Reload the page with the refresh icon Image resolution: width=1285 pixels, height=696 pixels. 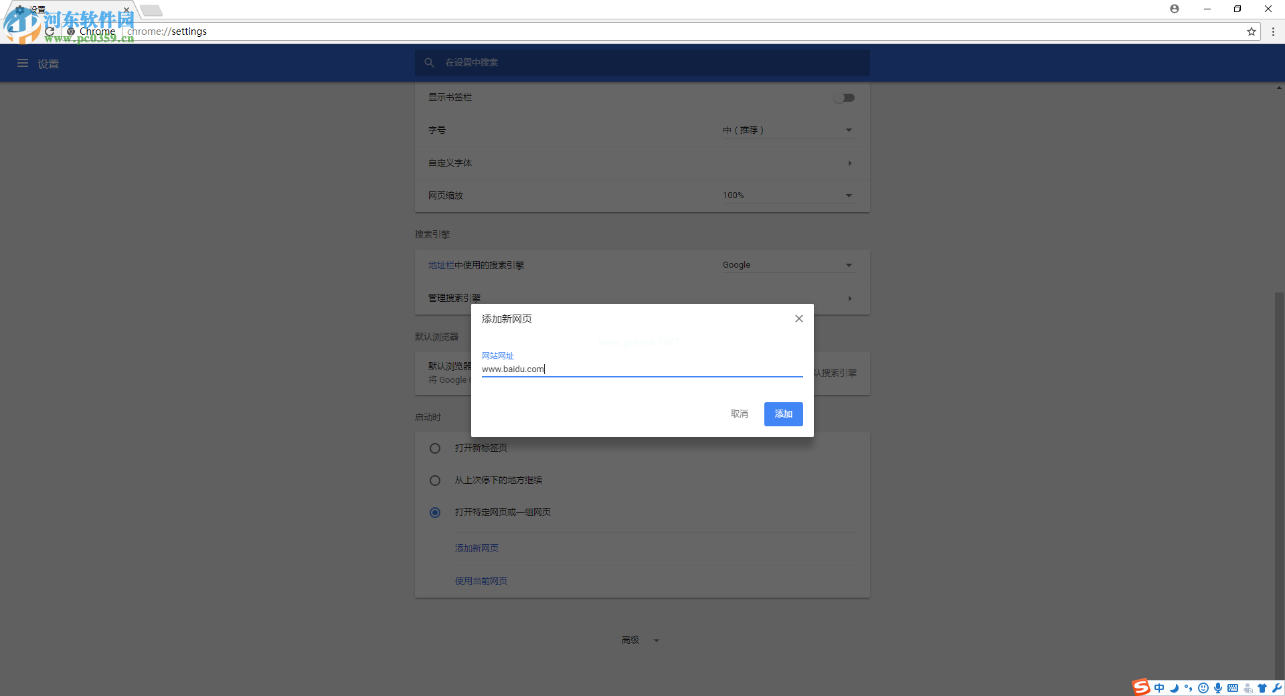pos(50,31)
